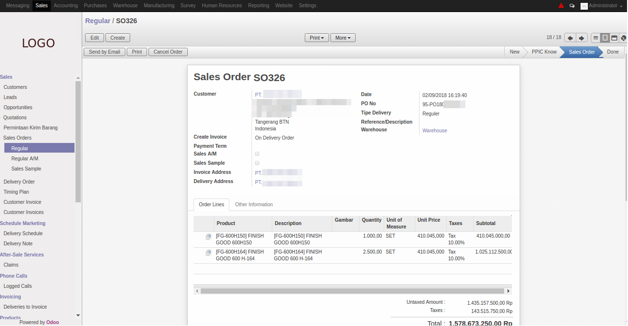Go to next record with right arrow
The image size is (628, 326).
(x=582, y=38)
